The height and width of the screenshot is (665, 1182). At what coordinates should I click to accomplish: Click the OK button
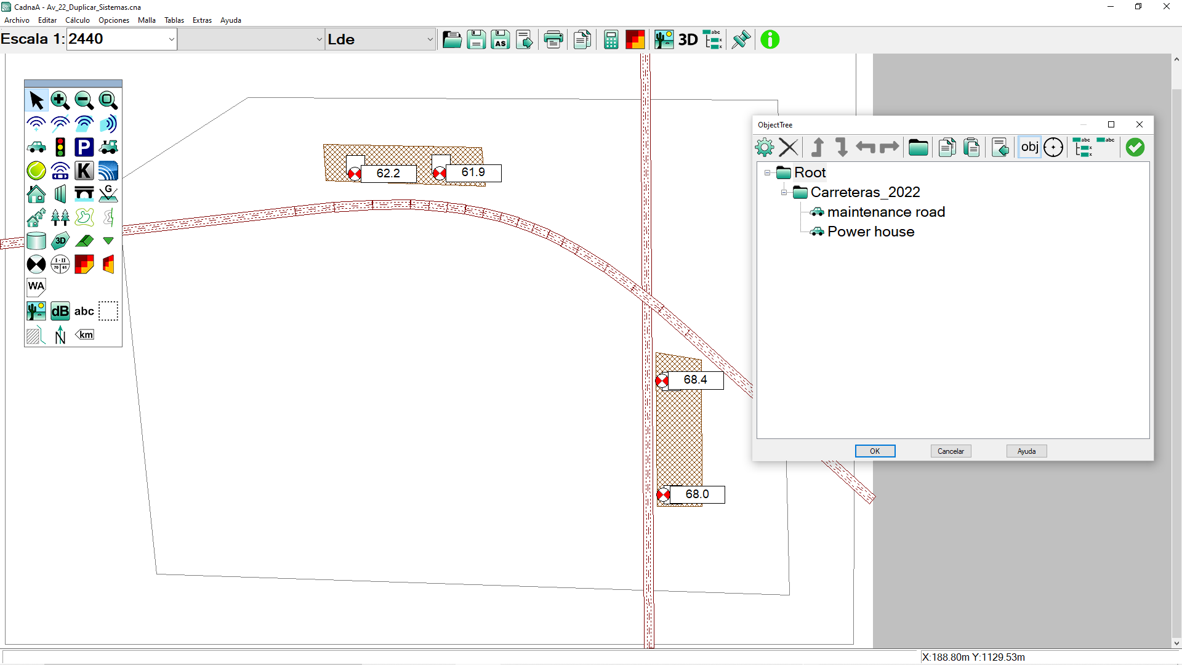tap(875, 451)
